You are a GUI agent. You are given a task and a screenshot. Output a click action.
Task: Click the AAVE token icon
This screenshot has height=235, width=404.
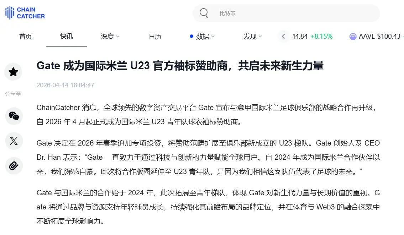(x=353, y=37)
